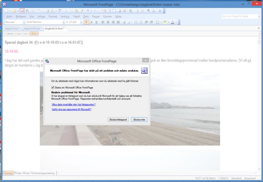Click the New page icon in toolbar
The width and height of the screenshot is (263, 182).
tap(7, 11)
